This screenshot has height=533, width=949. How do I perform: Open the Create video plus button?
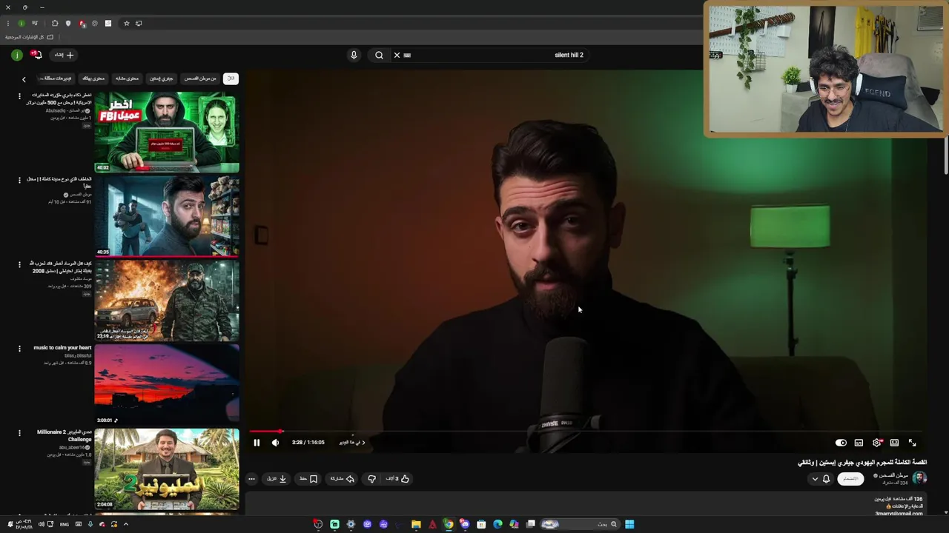point(64,55)
